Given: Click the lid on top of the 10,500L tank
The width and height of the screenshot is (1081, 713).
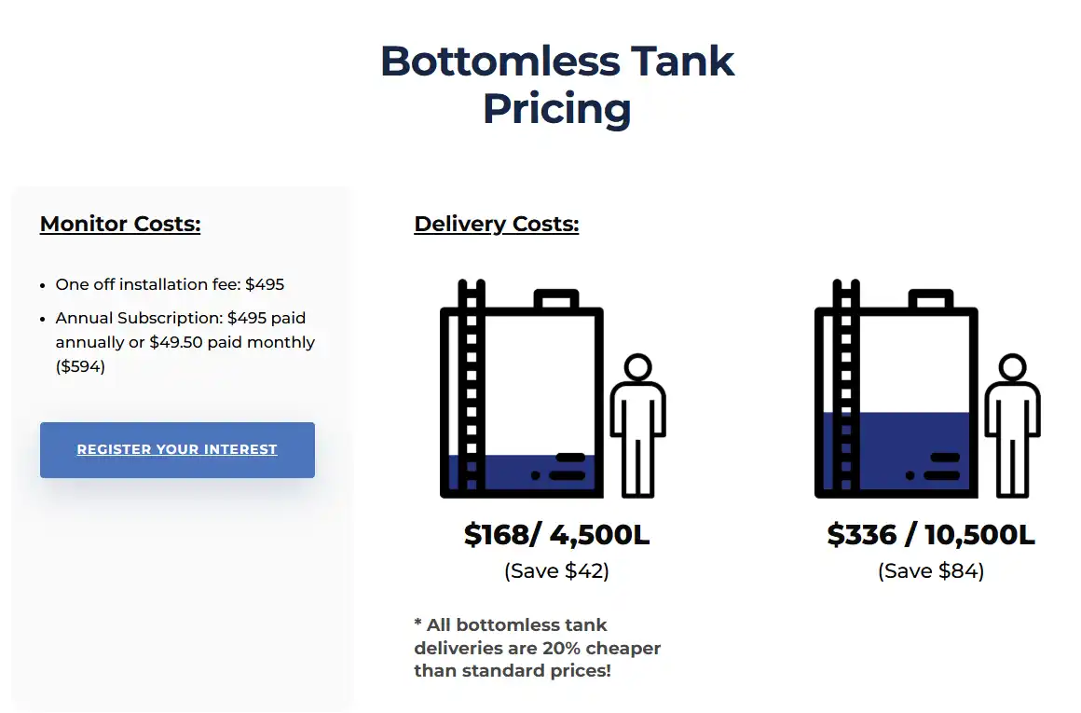Looking at the screenshot, I should point(932,300).
